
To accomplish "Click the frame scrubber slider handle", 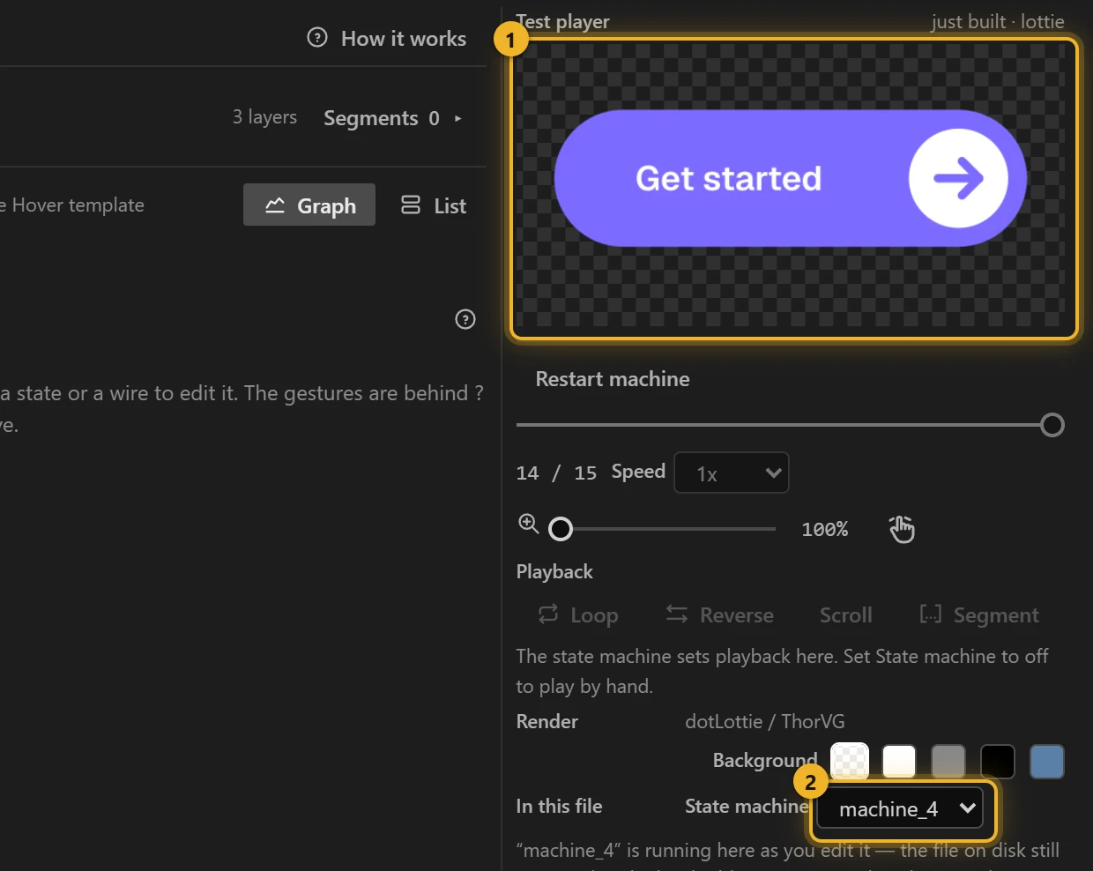I will (1052, 425).
